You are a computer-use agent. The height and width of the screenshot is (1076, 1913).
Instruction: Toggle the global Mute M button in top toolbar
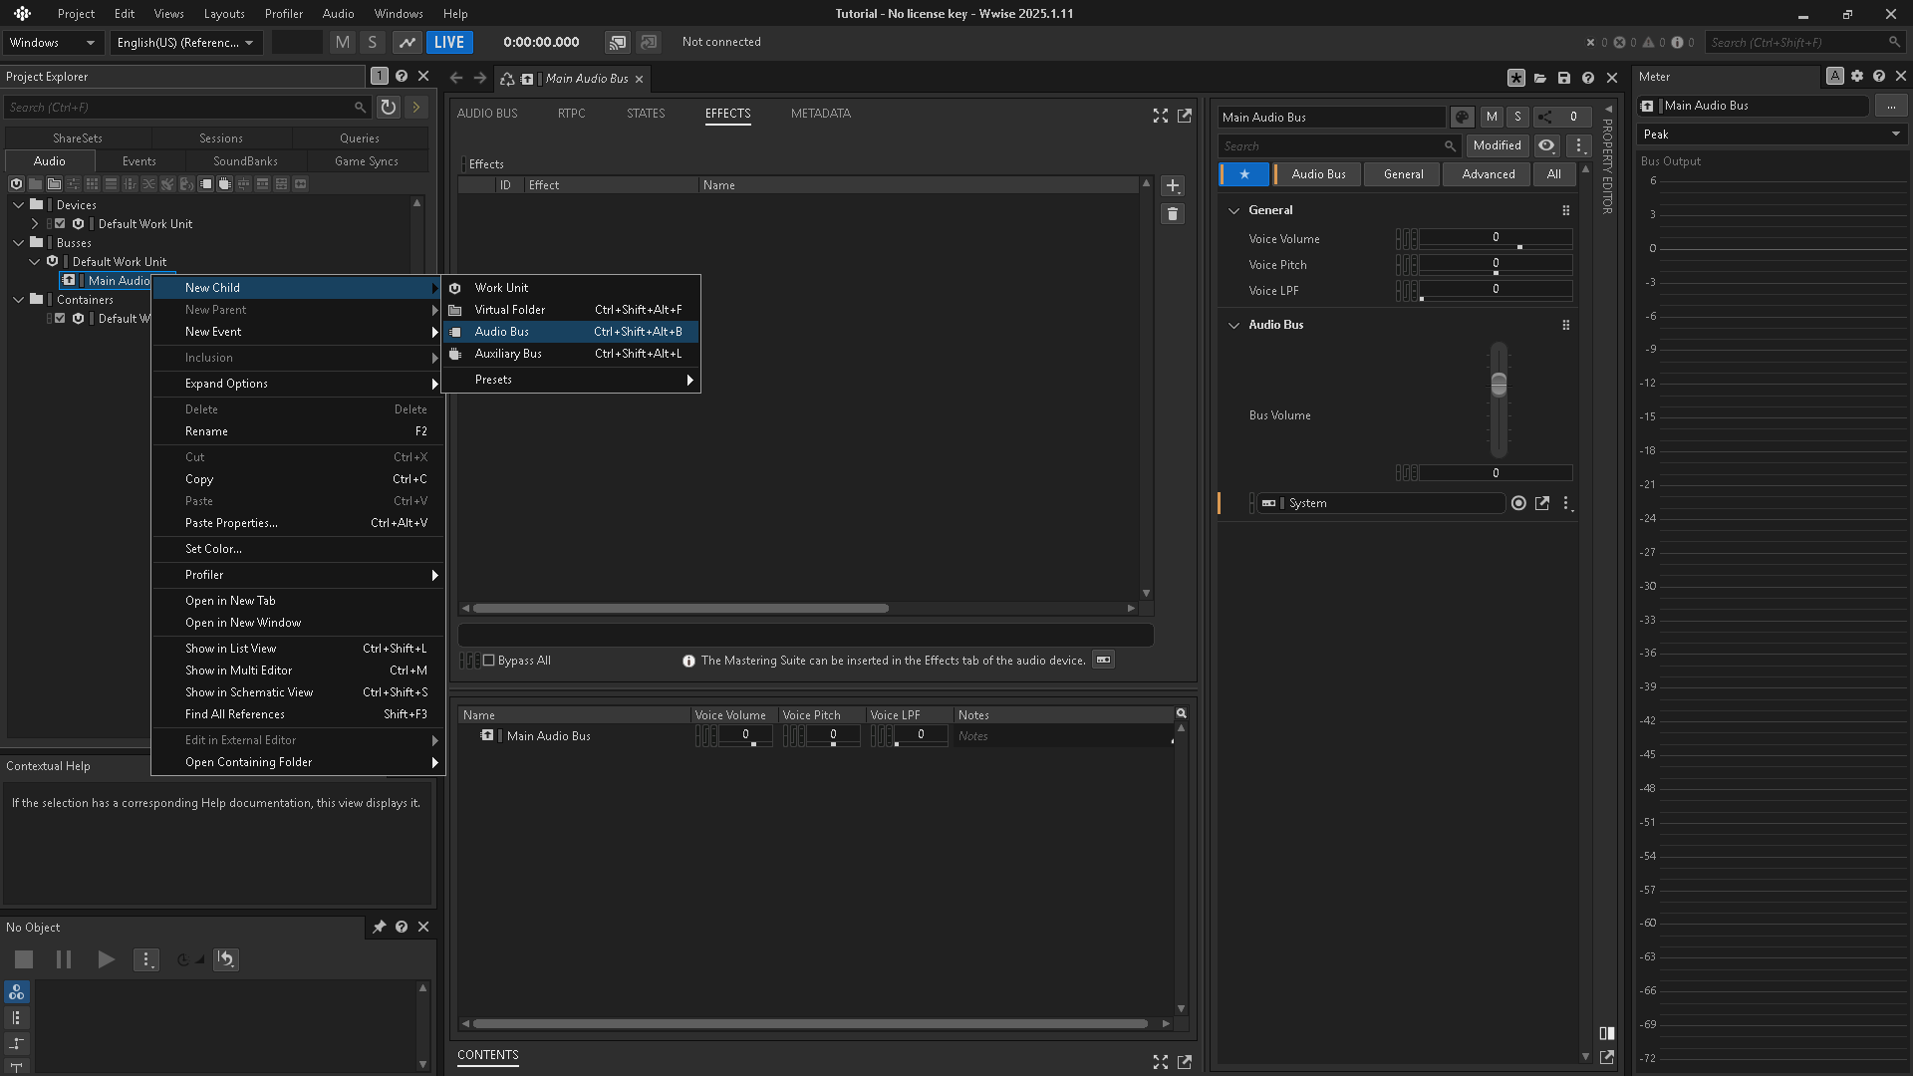coord(343,42)
